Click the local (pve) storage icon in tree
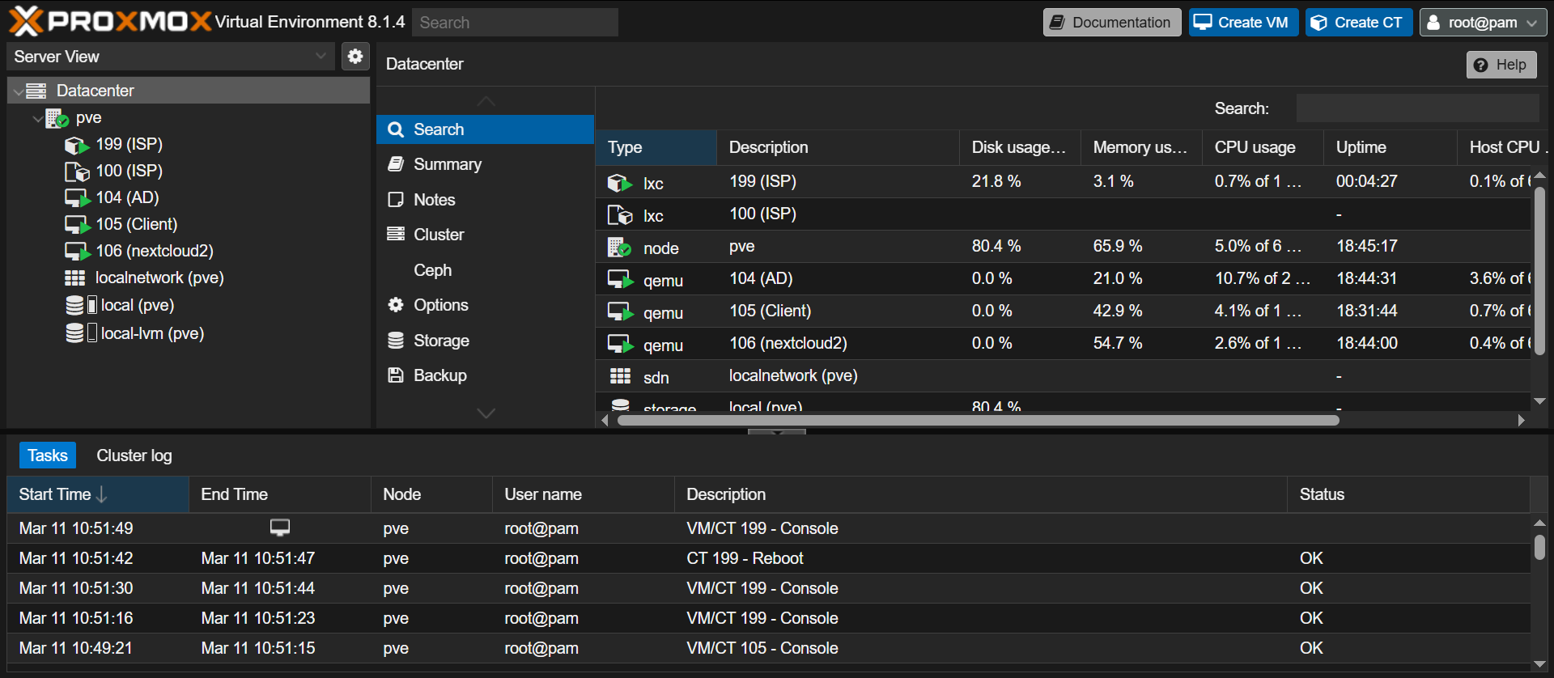The image size is (1554, 678). [x=81, y=305]
